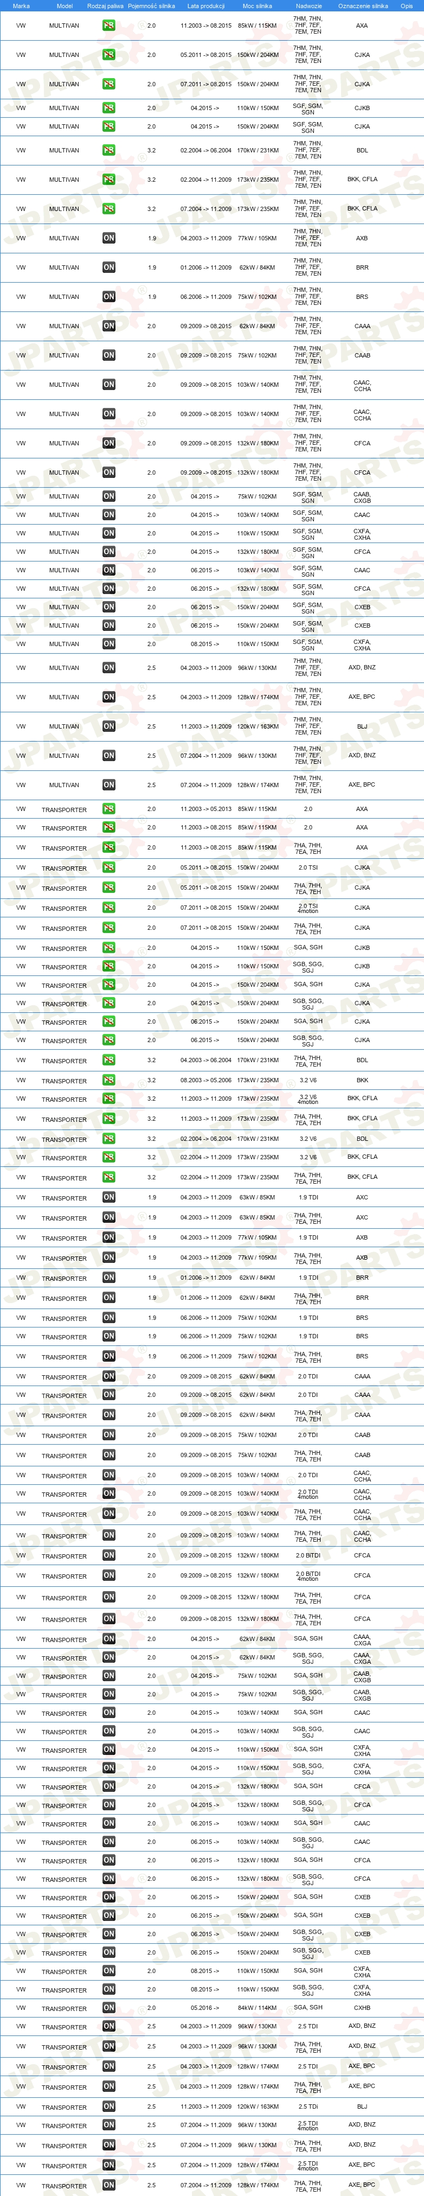Screen dimensions: 424x2196
Task: Click ON icon in Transporter 2.0 BiTDI 4motion row
Action: [109, 1575]
